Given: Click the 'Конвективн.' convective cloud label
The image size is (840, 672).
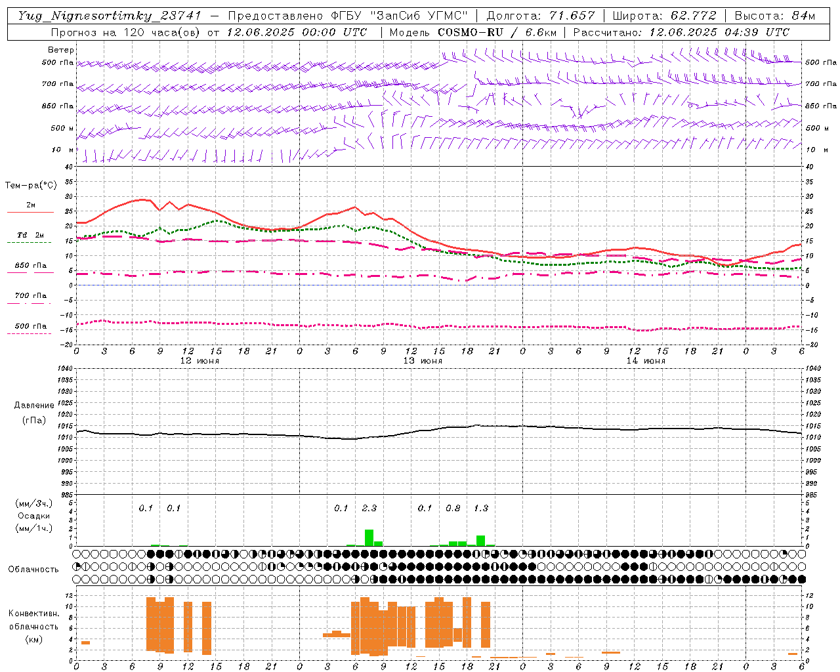Looking at the screenshot, I should click(x=34, y=613).
